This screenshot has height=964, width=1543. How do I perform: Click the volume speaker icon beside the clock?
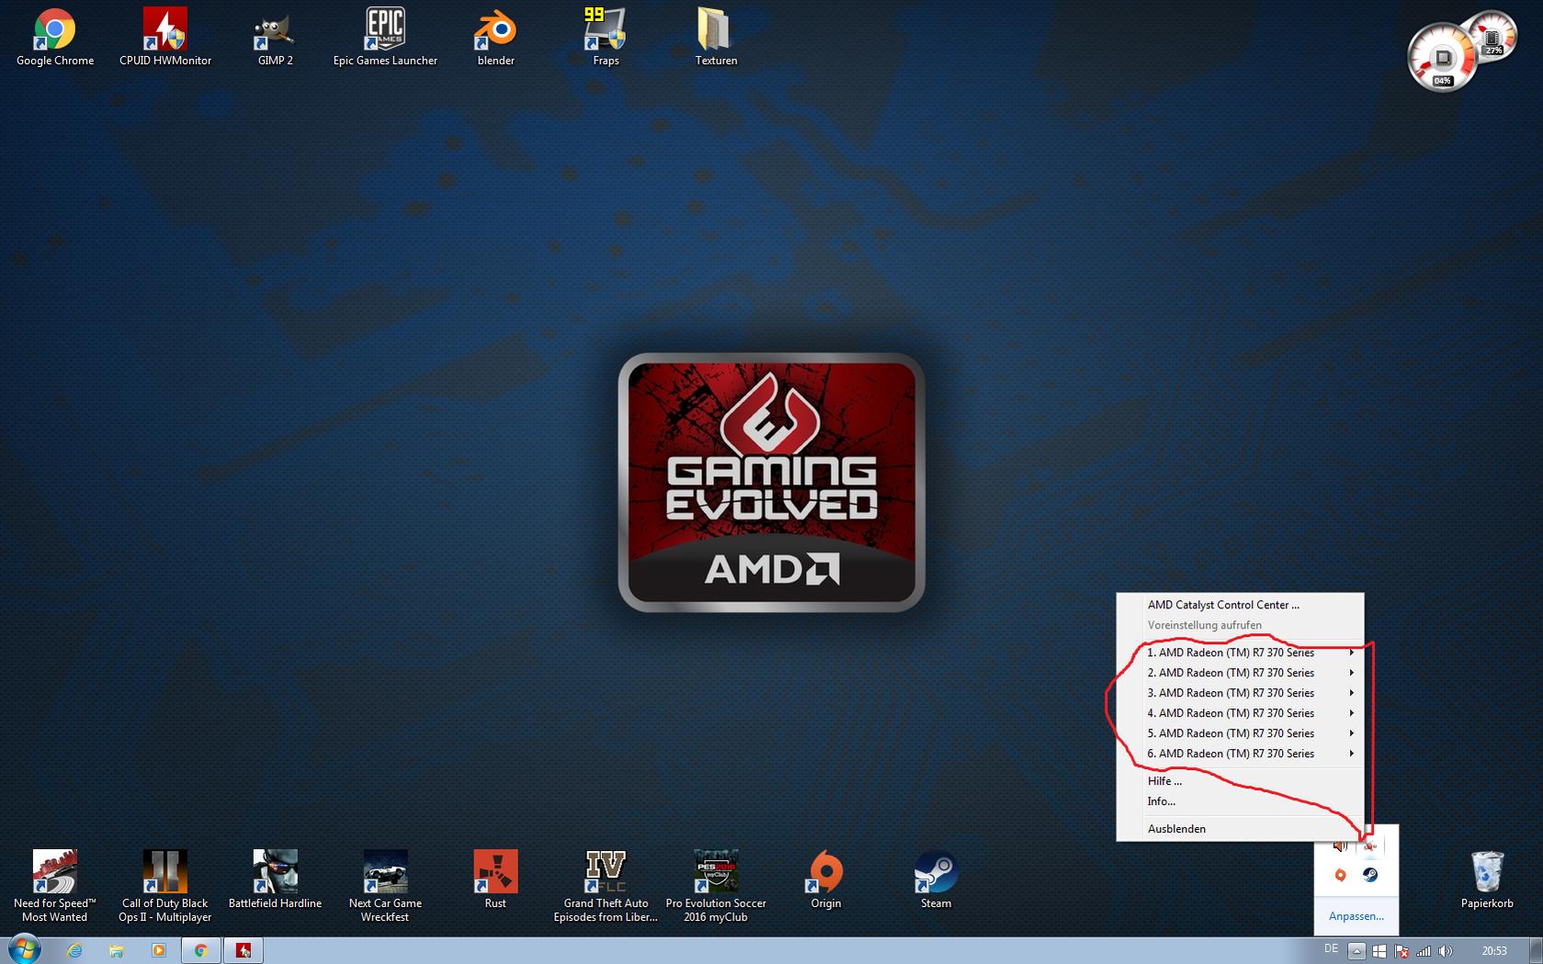click(1446, 951)
